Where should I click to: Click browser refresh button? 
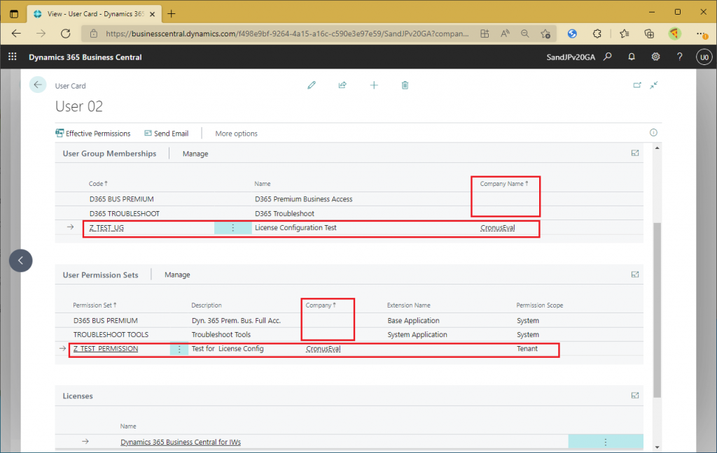coord(66,34)
